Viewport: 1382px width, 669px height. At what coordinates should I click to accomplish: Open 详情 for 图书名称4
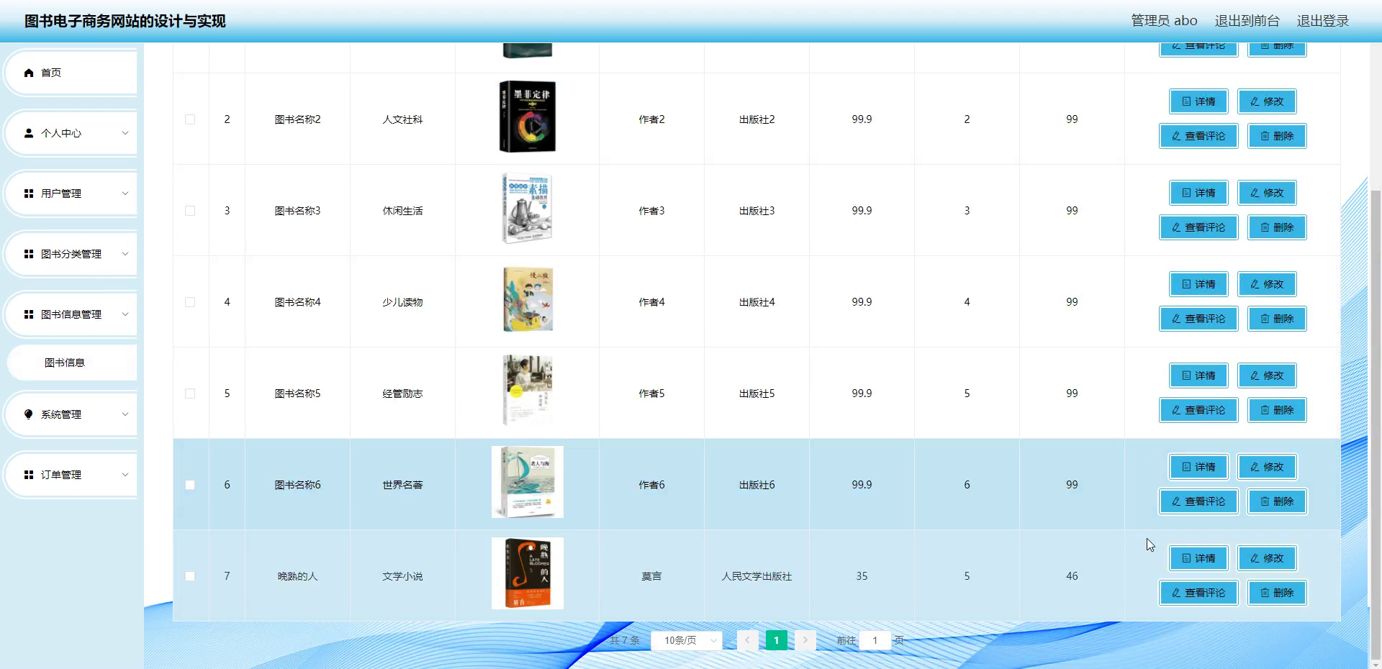[x=1198, y=284]
